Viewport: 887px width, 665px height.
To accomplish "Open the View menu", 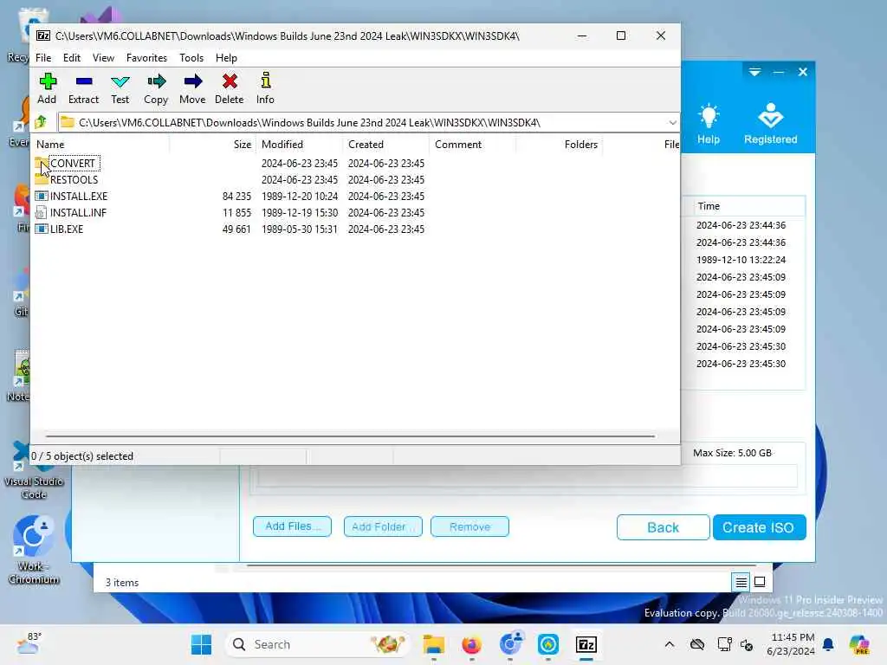I will [104, 58].
